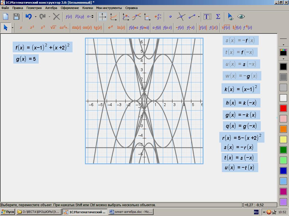The width and height of the screenshot is (289, 216).
Task: Save the file with the floppy disk icon
Action: (16, 17)
